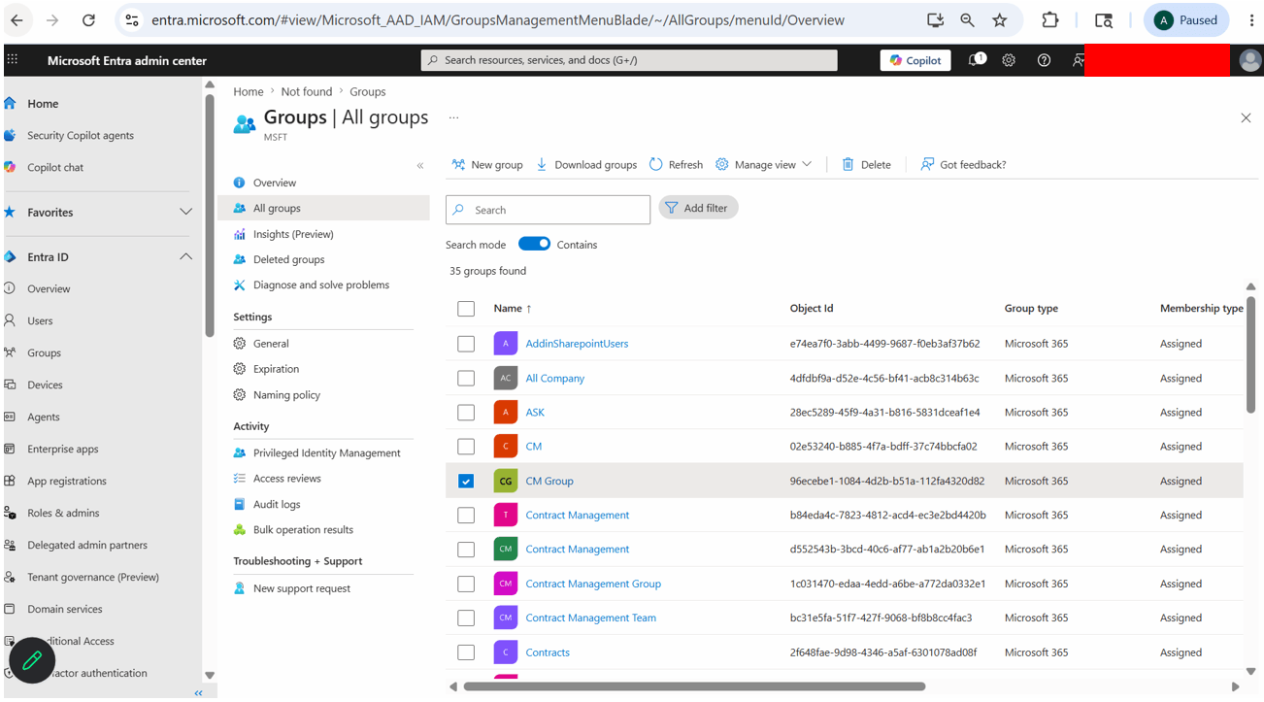Open the AddinSharepointUsers group link
Screen dimensions: 1264x702
(x=577, y=344)
